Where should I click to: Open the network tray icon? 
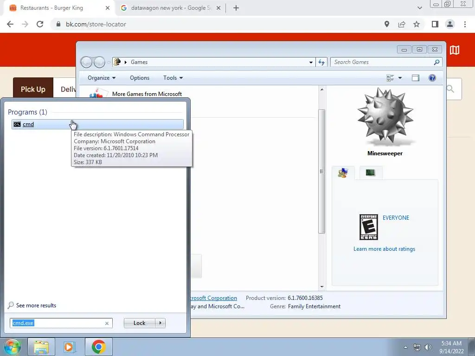[417, 347]
